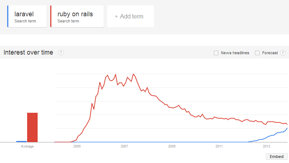The height and width of the screenshot is (163, 289).
Task: Click the 2009 label on the time axis
Action: [x=172, y=146]
